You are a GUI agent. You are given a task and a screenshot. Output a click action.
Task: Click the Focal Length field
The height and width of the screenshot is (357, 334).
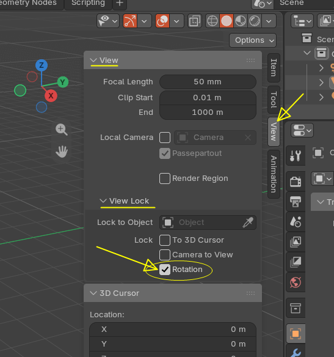[x=208, y=82]
